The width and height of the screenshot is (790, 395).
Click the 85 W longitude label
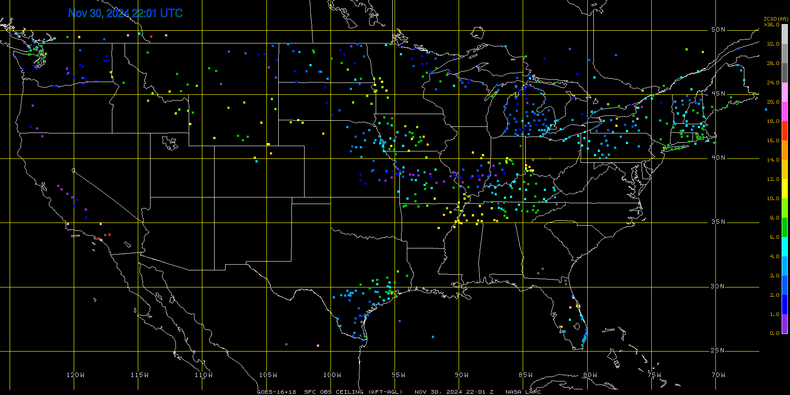(x=526, y=375)
